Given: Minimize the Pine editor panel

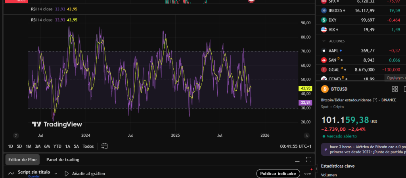Looking at the screenshot, I should click(x=297, y=160).
